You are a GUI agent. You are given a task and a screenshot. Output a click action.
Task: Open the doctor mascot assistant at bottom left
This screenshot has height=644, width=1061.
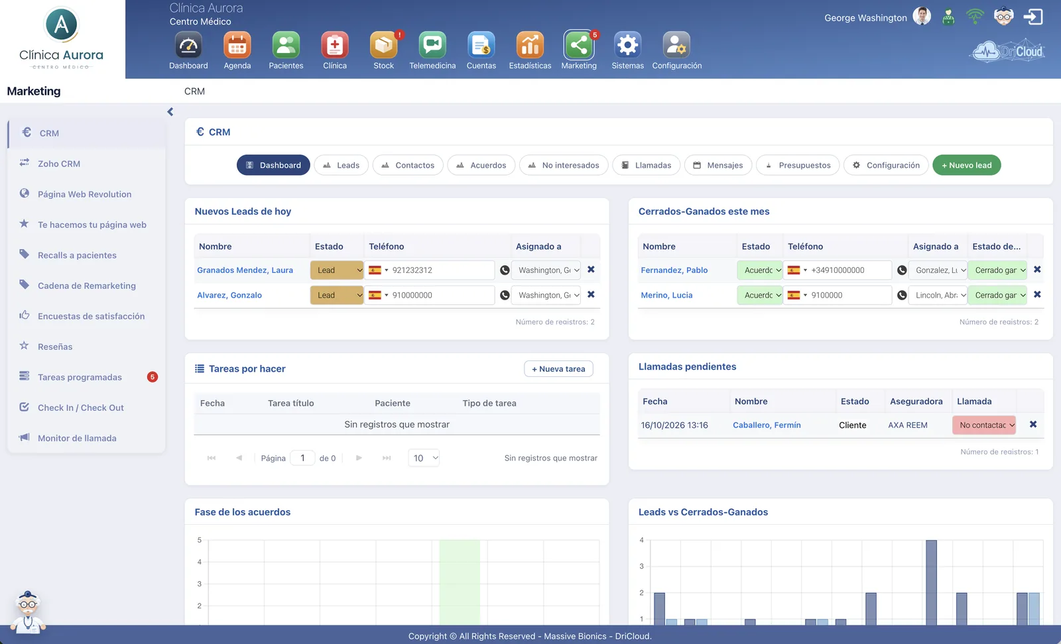click(28, 612)
